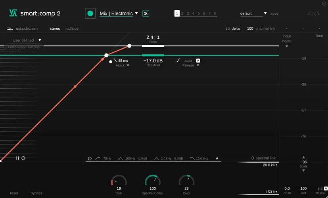Viewport: 328px width, 198px height.
Task: Switch to mid/side mode
Action: click(71, 29)
